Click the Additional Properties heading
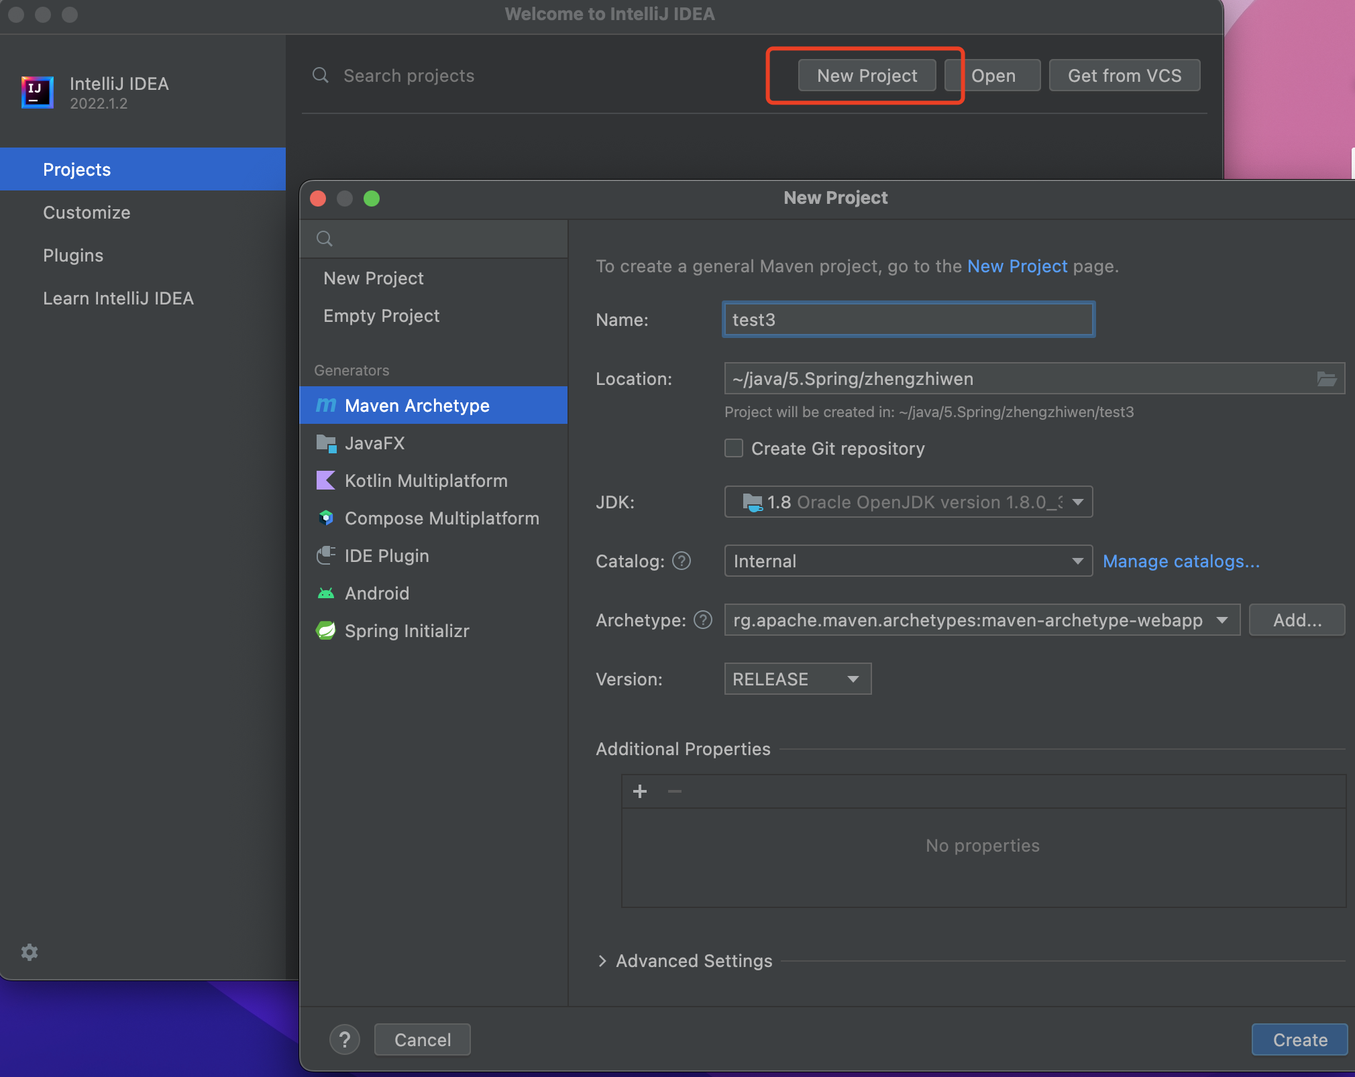 click(x=683, y=748)
